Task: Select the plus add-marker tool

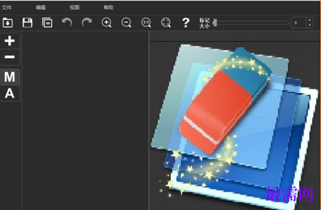Action: coord(10,41)
